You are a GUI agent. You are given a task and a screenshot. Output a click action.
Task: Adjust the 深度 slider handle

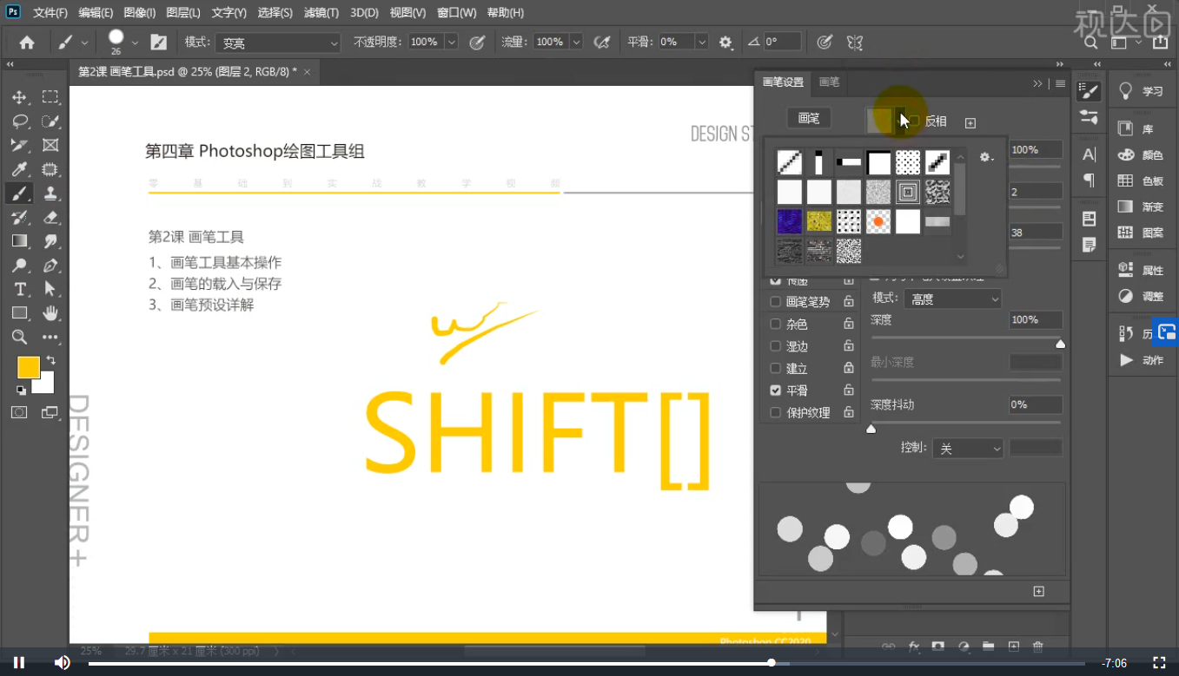(x=1060, y=344)
